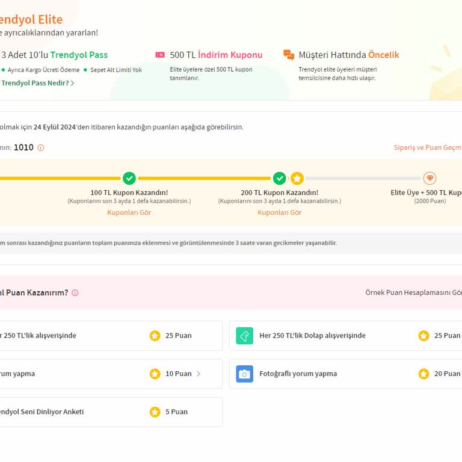Click star icon beside 20 Puan
462x462 pixels.
tap(423, 374)
